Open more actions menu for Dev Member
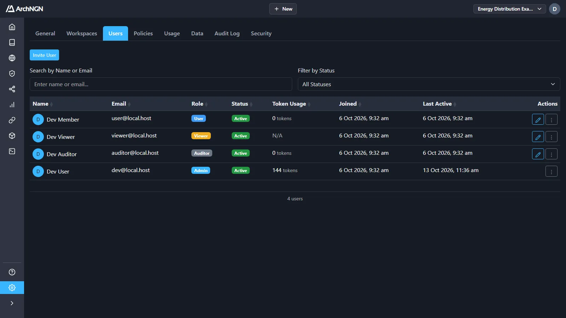Image resolution: width=566 pixels, height=318 pixels. [551, 119]
